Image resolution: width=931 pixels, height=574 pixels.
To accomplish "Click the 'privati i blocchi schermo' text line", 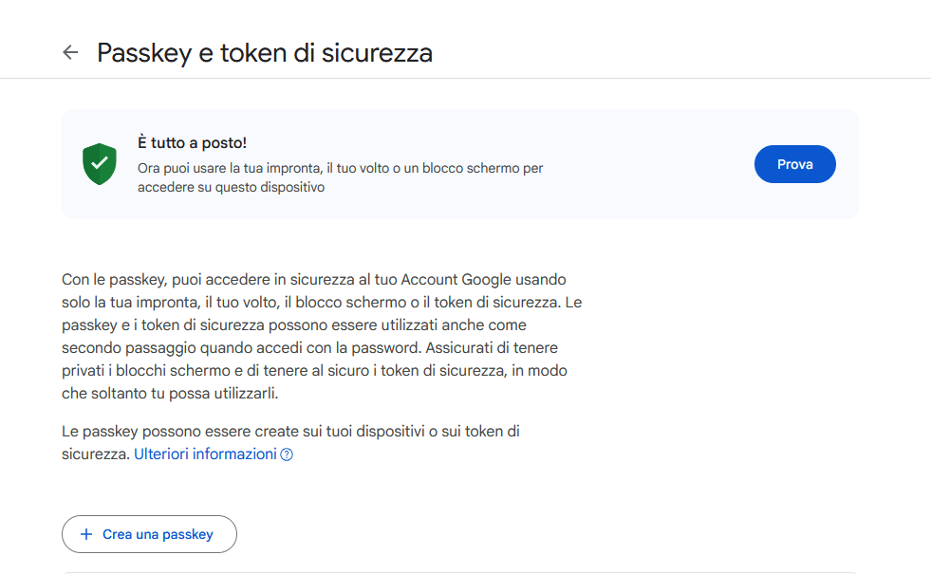I will [313, 371].
